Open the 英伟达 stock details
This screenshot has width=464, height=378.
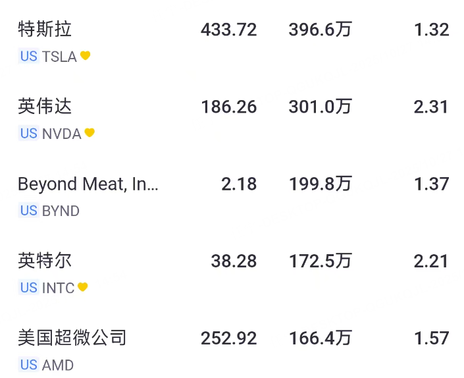pos(45,107)
